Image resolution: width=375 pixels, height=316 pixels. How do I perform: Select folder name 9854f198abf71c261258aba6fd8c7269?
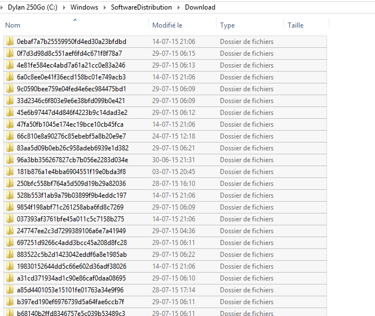click(x=70, y=207)
